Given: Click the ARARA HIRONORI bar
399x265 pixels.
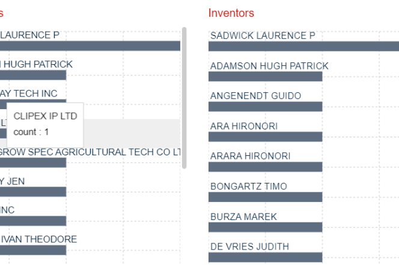Looking at the screenshot, I should click(266, 167).
